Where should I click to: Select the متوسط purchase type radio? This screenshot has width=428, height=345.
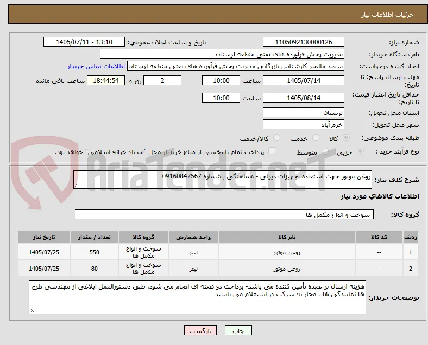325,151
